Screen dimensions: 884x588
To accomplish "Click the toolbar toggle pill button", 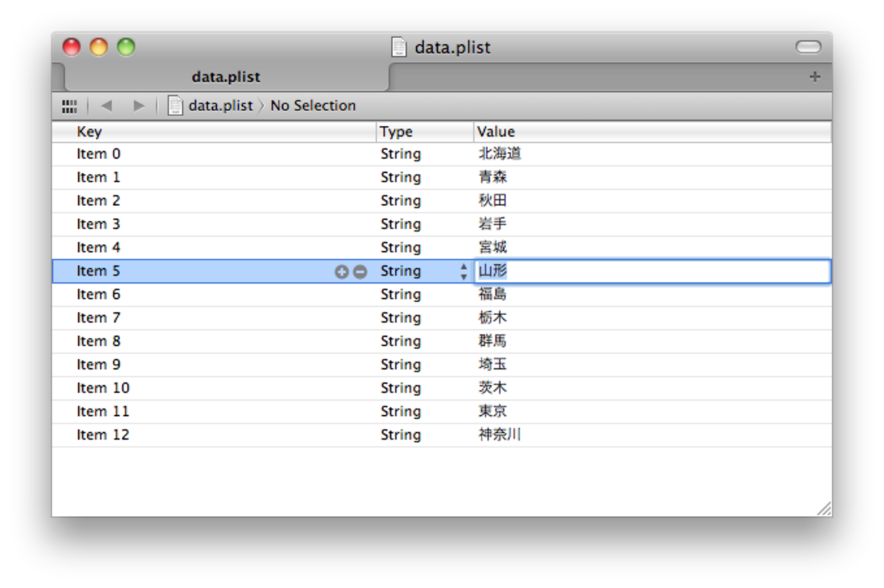I will [808, 47].
